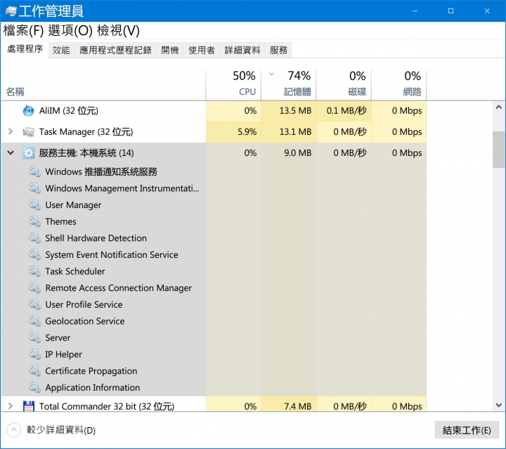Click the Task Manager title bar icon
The width and height of the screenshot is (506, 449).
coord(11,11)
